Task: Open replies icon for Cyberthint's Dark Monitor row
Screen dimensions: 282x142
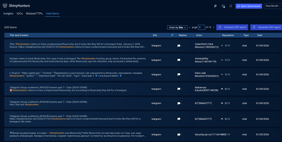Action: (x=179, y=46)
